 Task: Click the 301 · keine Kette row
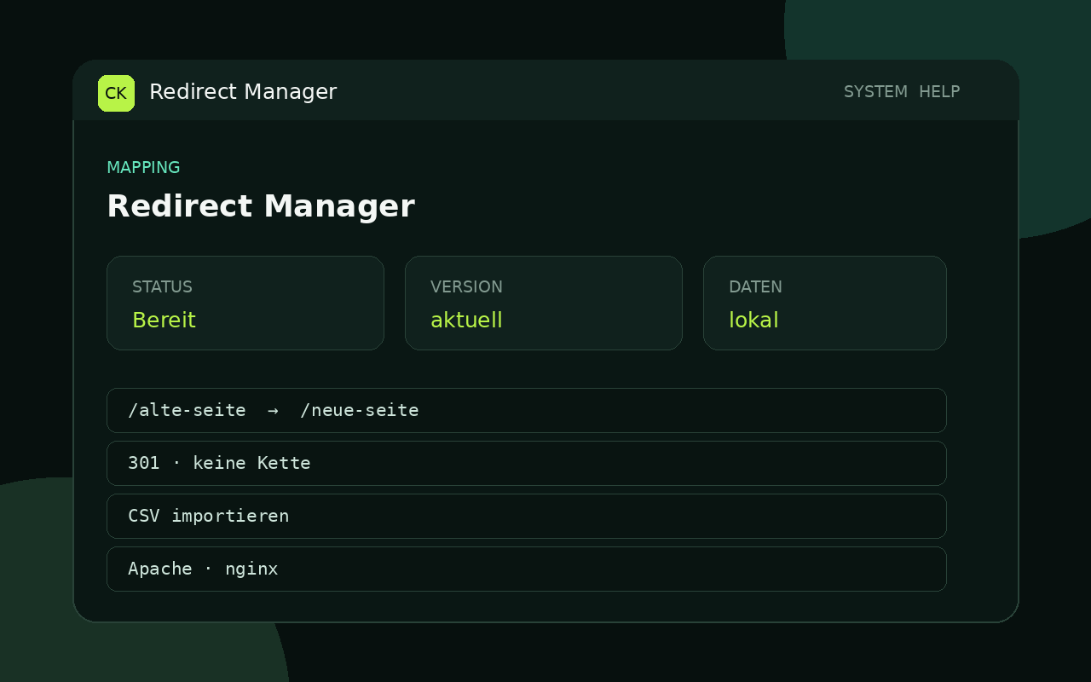pyautogui.click(x=527, y=463)
